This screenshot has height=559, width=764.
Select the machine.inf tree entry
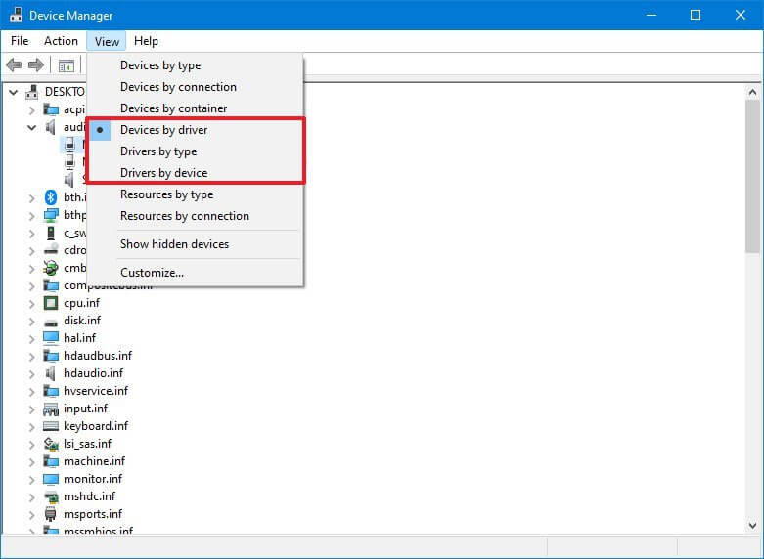(x=95, y=461)
